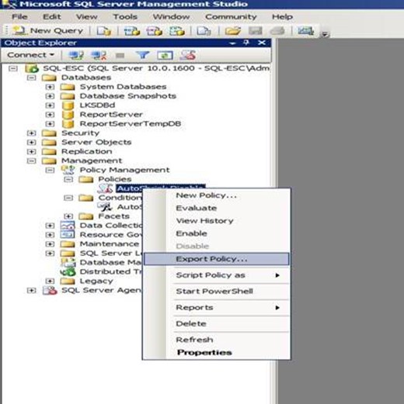Expand the Replication folder
Image resolution: width=404 pixels, height=404 pixels.
(31, 152)
